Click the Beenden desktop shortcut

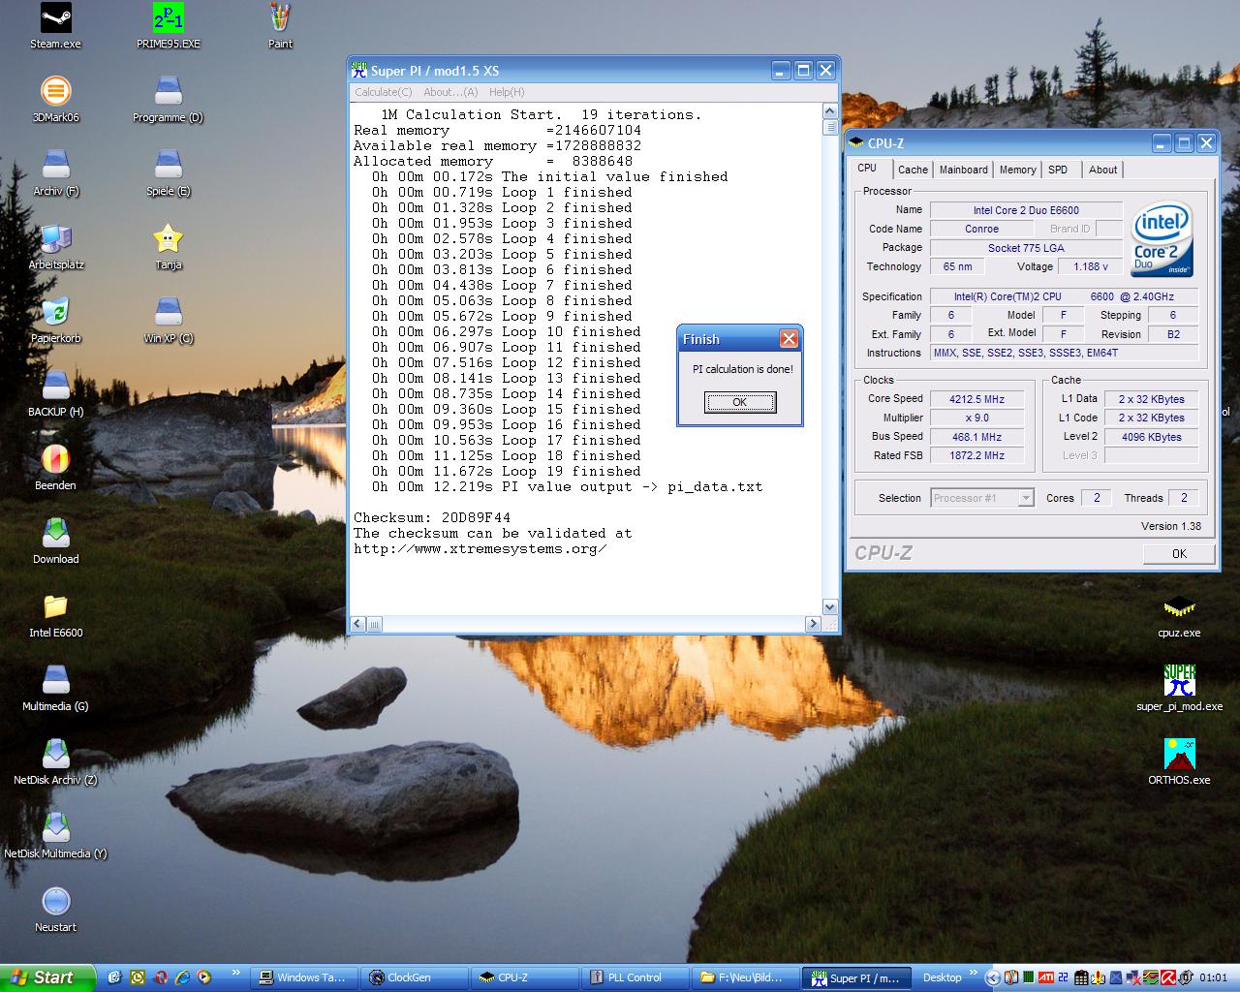[56, 468]
